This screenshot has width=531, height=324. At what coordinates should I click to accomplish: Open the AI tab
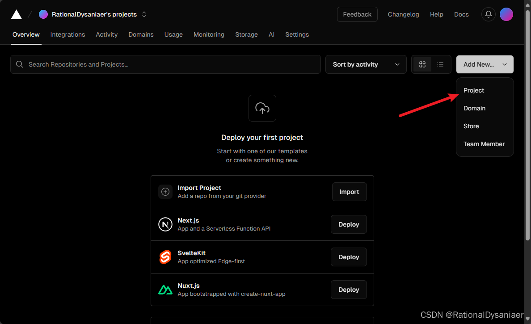272,34
